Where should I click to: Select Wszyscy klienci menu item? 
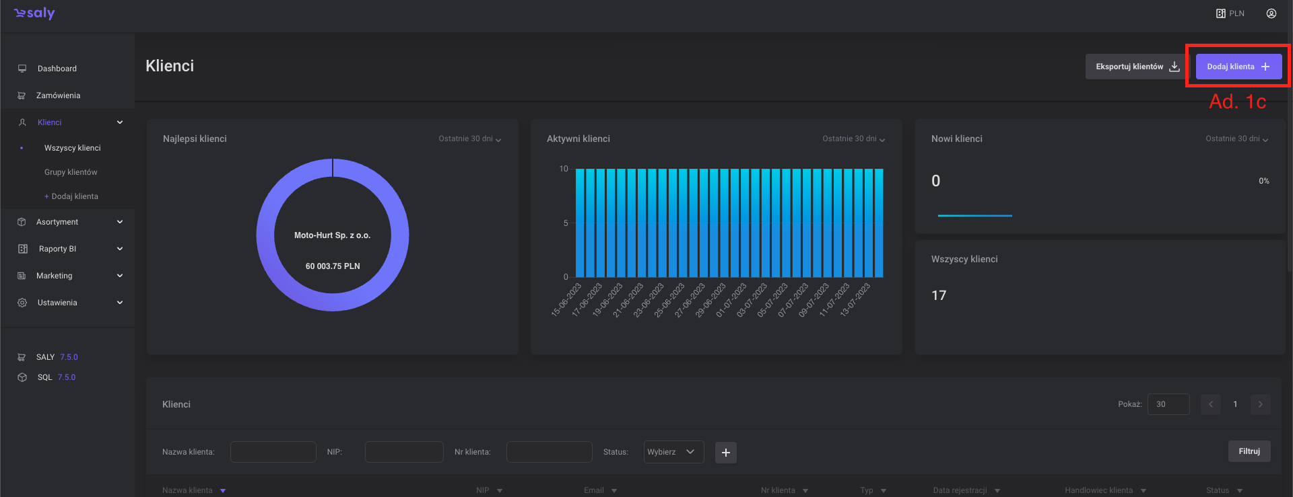pyautogui.click(x=72, y=148)
